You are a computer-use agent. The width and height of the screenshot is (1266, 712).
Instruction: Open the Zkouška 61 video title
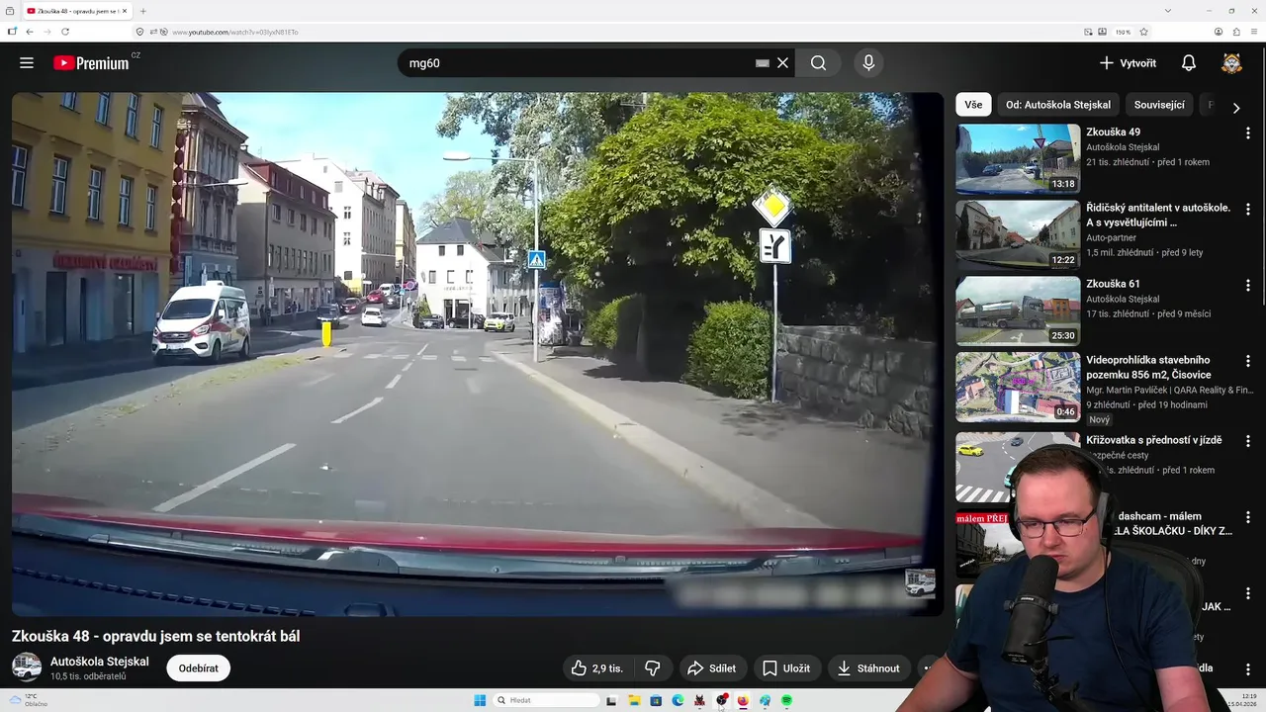(1113, 284)
